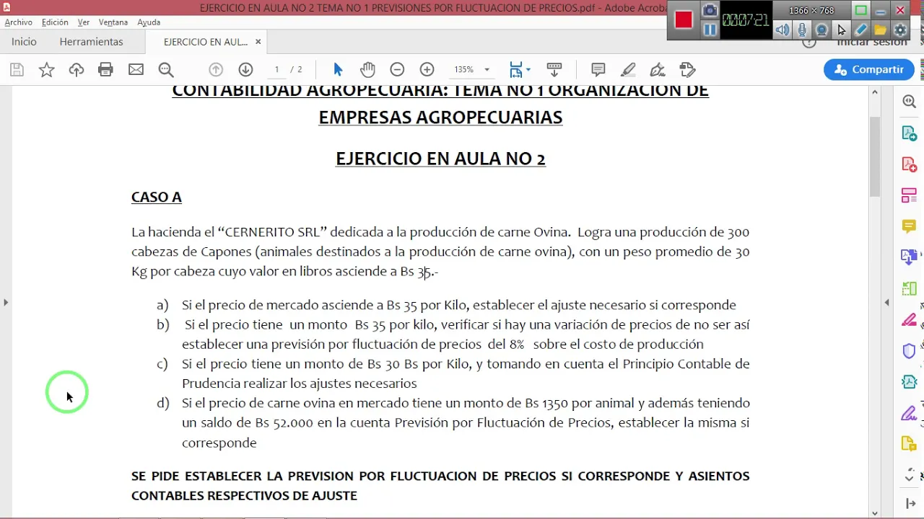Screen dimensions: 924x519
Task: Open recorder output folder
Action: pos(880,30)
